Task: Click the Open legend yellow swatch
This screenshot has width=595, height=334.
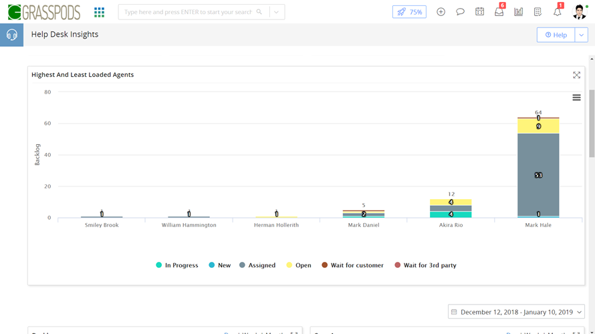Action: (x=289, y=265)
